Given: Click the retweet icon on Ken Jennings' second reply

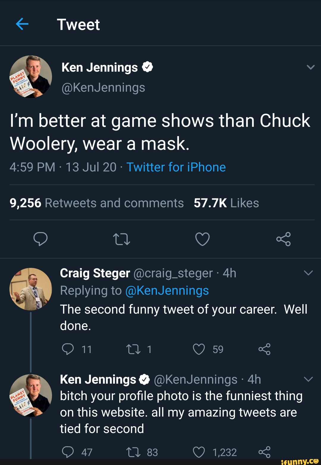Looking at the screenshot, I should 135,452.
